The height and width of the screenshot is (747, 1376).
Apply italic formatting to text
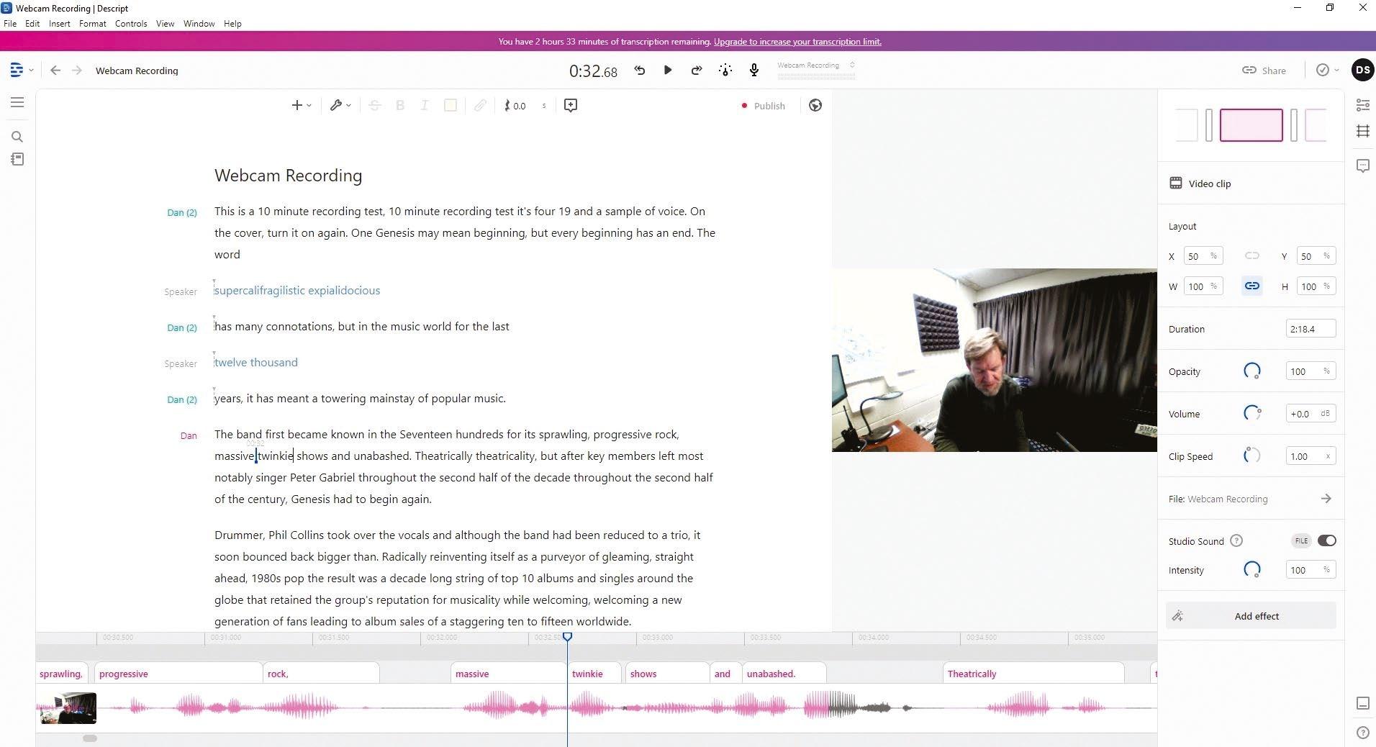425,105
